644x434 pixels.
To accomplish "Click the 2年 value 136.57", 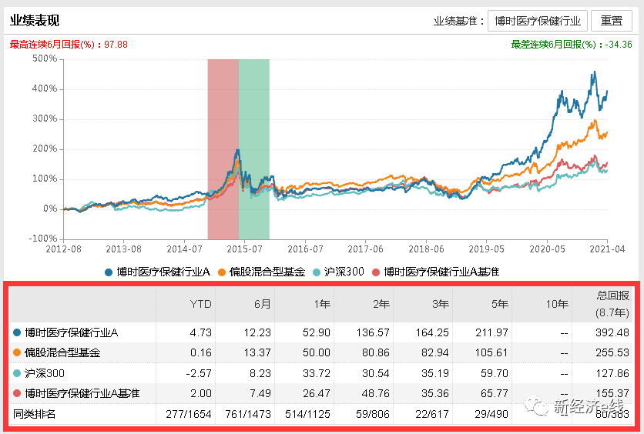I will click(373, 332).
